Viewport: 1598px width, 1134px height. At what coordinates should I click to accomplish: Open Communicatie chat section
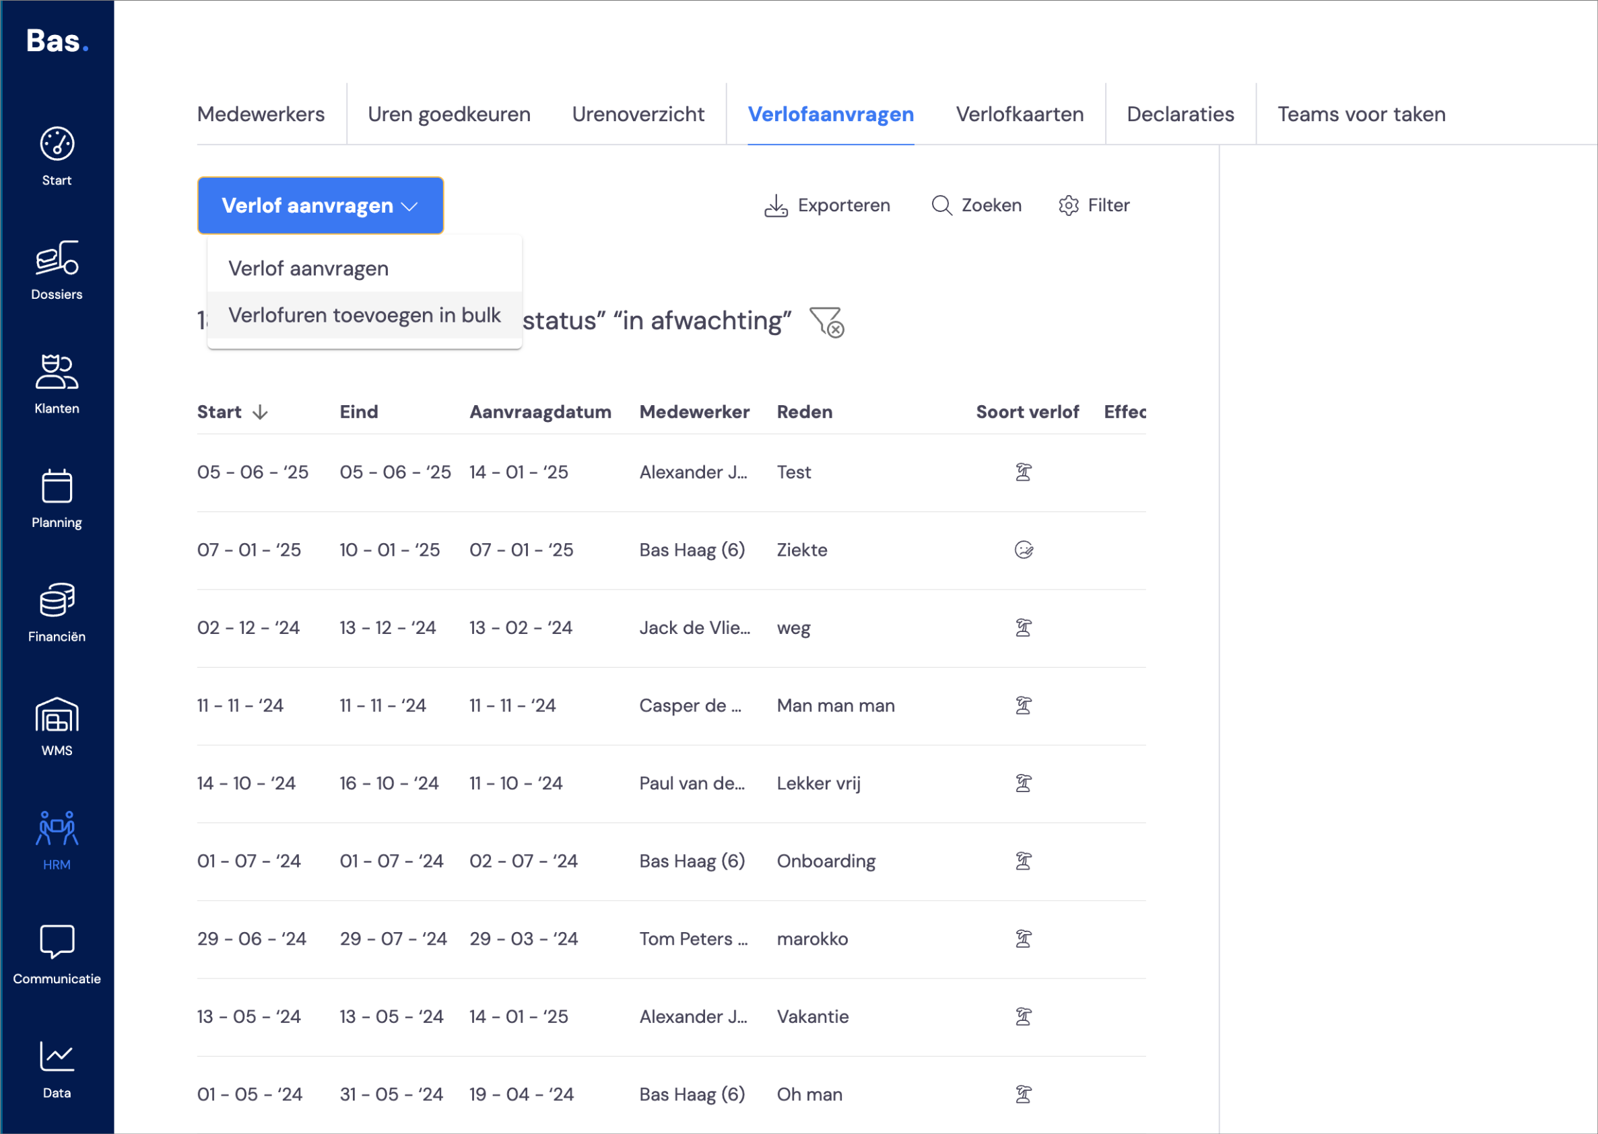coord(57,955)
